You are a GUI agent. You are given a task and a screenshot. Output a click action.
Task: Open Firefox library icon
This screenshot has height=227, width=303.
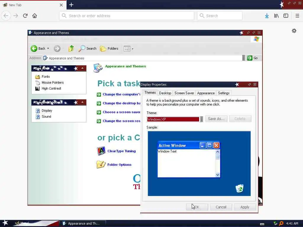point(276,16)
